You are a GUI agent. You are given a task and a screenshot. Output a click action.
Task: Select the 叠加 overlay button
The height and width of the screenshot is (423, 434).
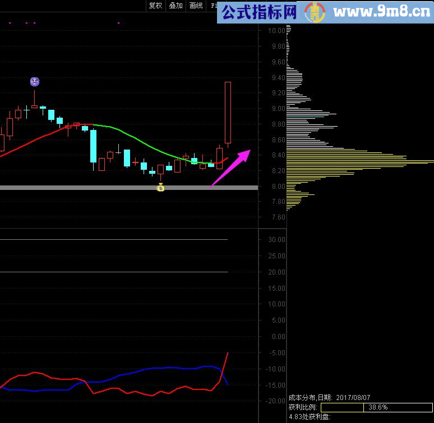pyautogui.click(x=176, y=6)
